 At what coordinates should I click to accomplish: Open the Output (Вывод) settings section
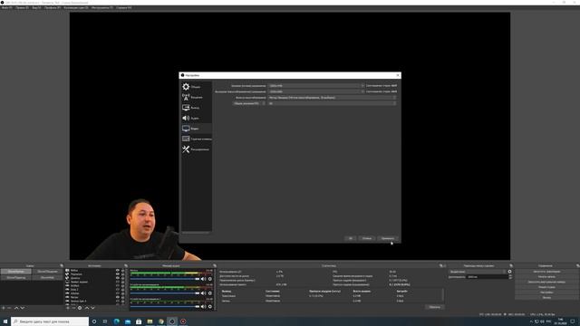tap(196, 108)
